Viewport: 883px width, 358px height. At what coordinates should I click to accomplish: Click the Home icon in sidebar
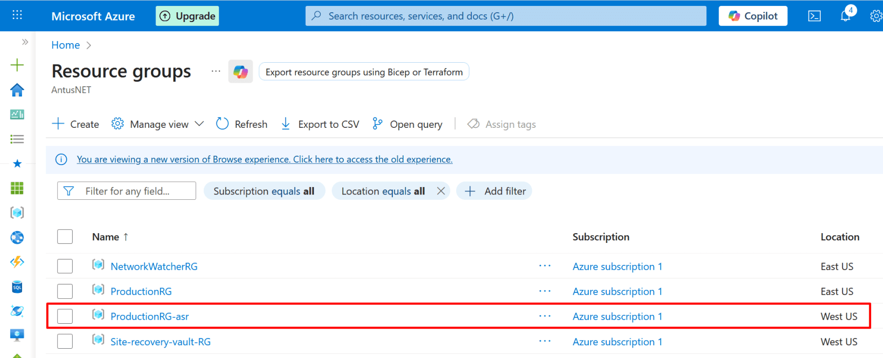click(x=17, y=90)
